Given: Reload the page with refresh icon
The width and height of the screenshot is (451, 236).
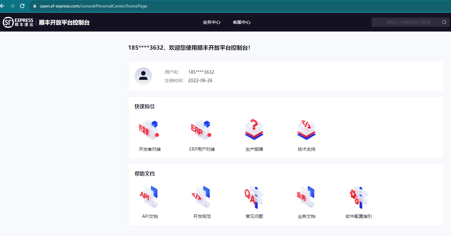Looking at the screenshot, I should (x=22, y=6).
